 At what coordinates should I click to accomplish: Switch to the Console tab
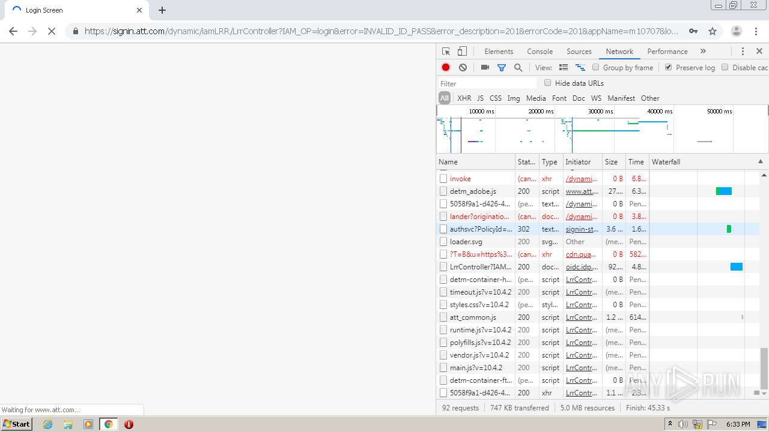(540, 52)
